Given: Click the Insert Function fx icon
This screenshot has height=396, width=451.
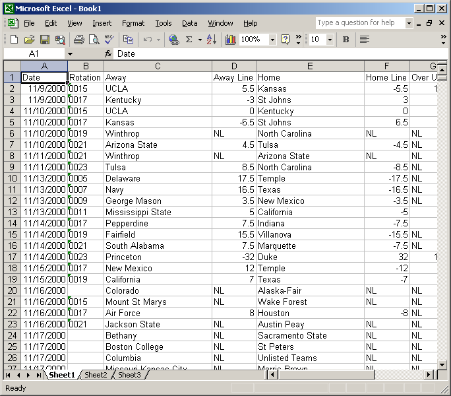Looking at the screenshot, I should pyautogui.click(x=108, y=53).
